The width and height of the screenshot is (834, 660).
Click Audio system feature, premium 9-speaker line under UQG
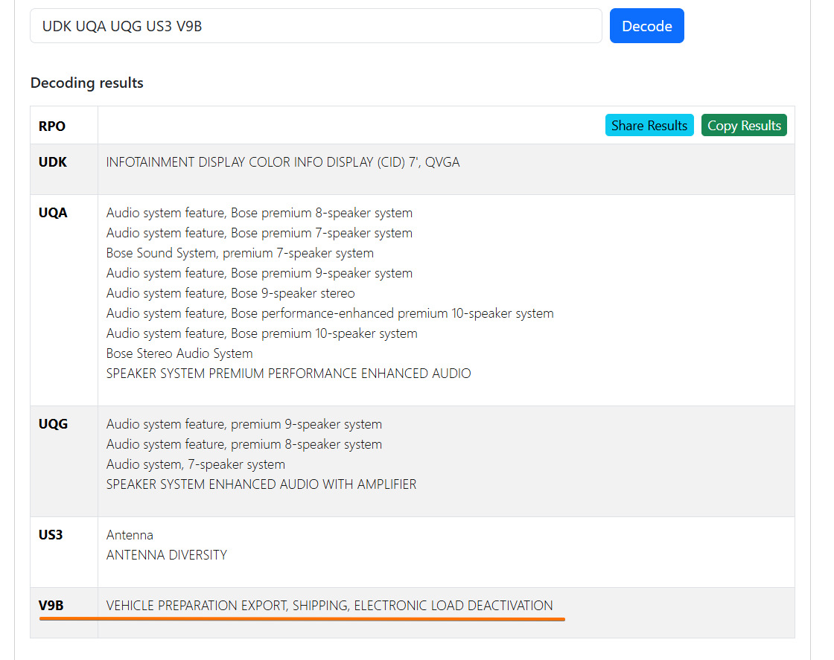coord(244,425)
